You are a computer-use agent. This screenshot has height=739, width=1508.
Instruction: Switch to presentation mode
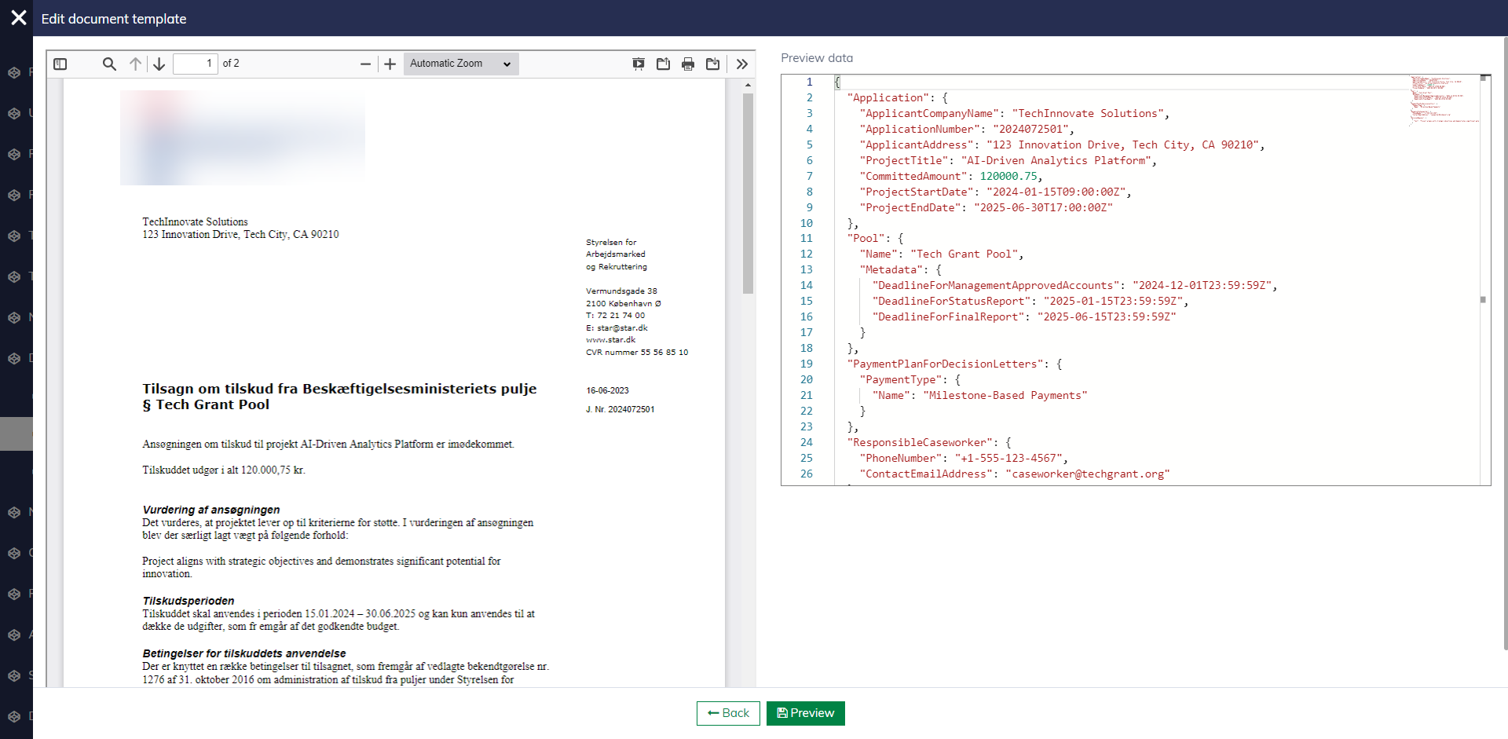coord(639,64)
